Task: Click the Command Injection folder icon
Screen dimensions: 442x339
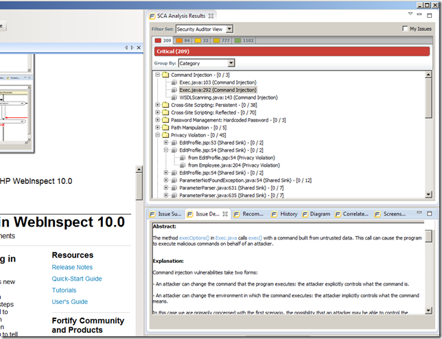Action: (165, 75)
